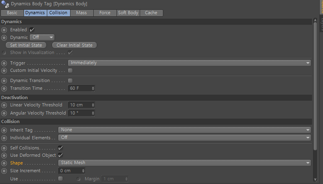The width and height of the screenshot is (323, 184).
Task: Open the Soft Body tab
Action: click(128, 13)
